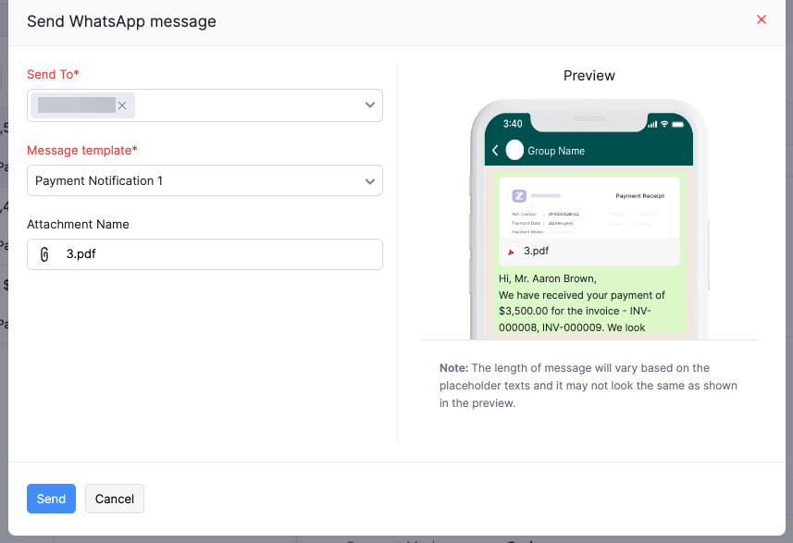Click the Group Name title in the preview
793x543 pixels.
pos(556,151)
